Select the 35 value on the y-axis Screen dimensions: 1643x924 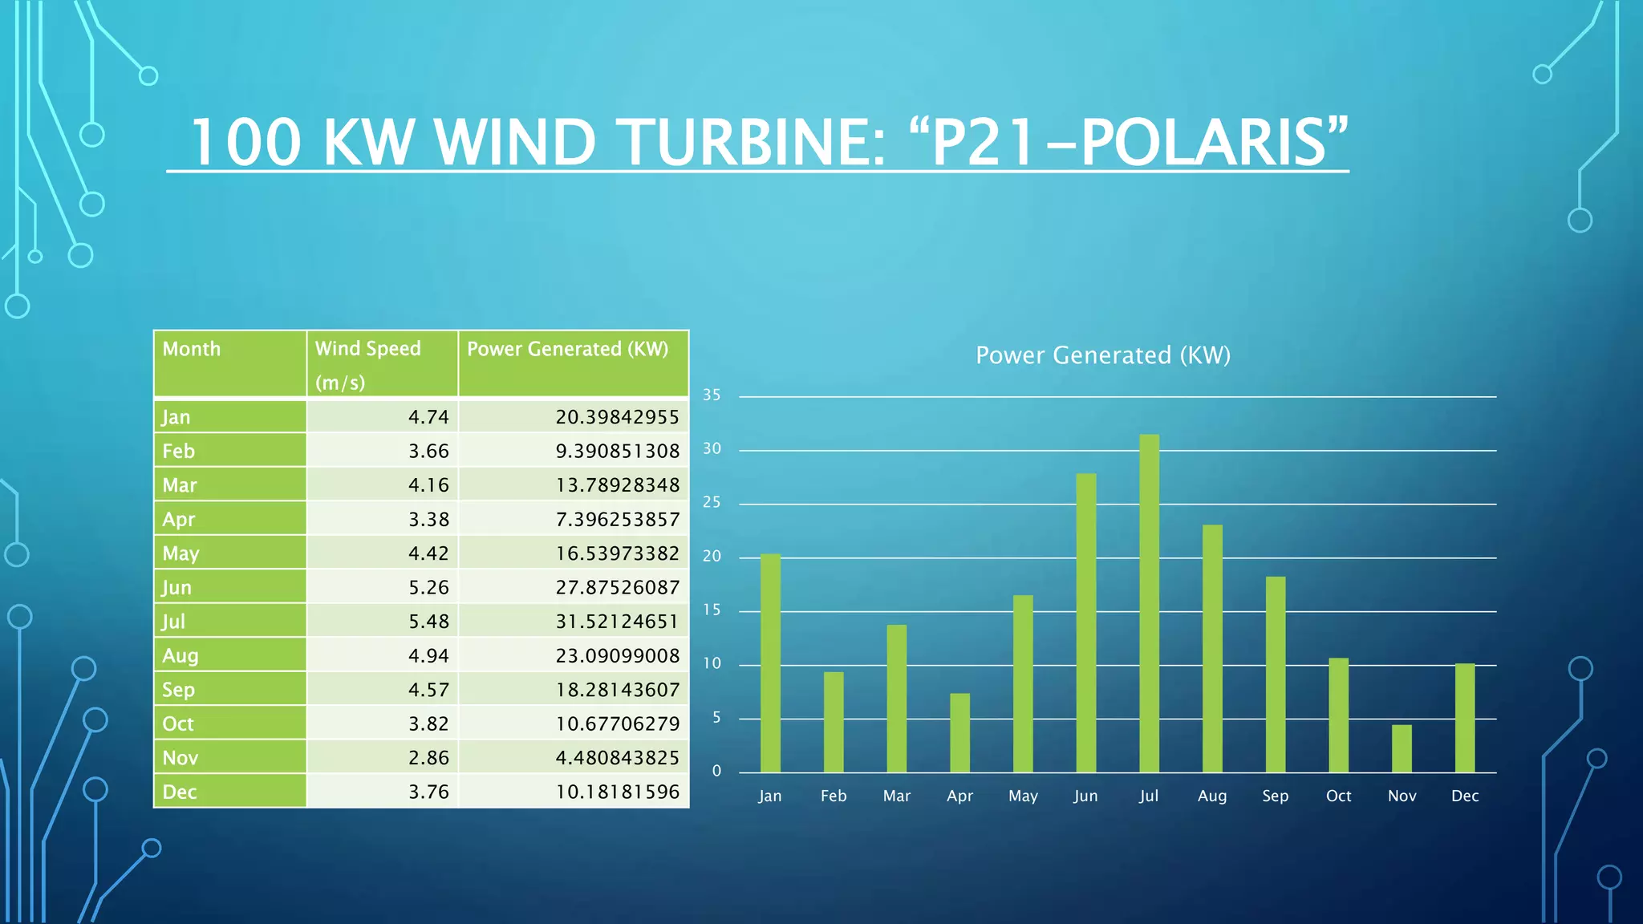[712, 395]
